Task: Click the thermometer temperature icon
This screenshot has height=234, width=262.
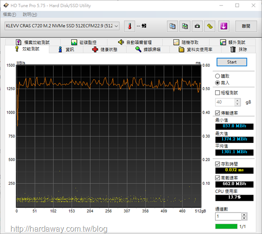Action: (129, 26)
